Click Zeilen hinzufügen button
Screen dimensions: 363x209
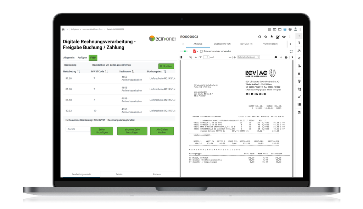(x=102, y=131)
